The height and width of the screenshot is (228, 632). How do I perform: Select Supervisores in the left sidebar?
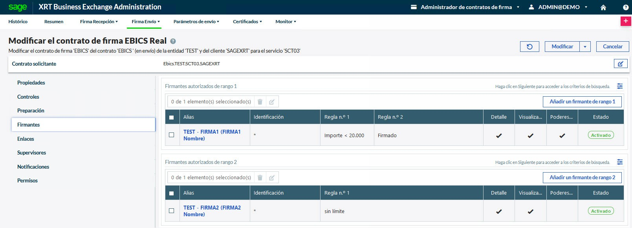pos(32,153)
